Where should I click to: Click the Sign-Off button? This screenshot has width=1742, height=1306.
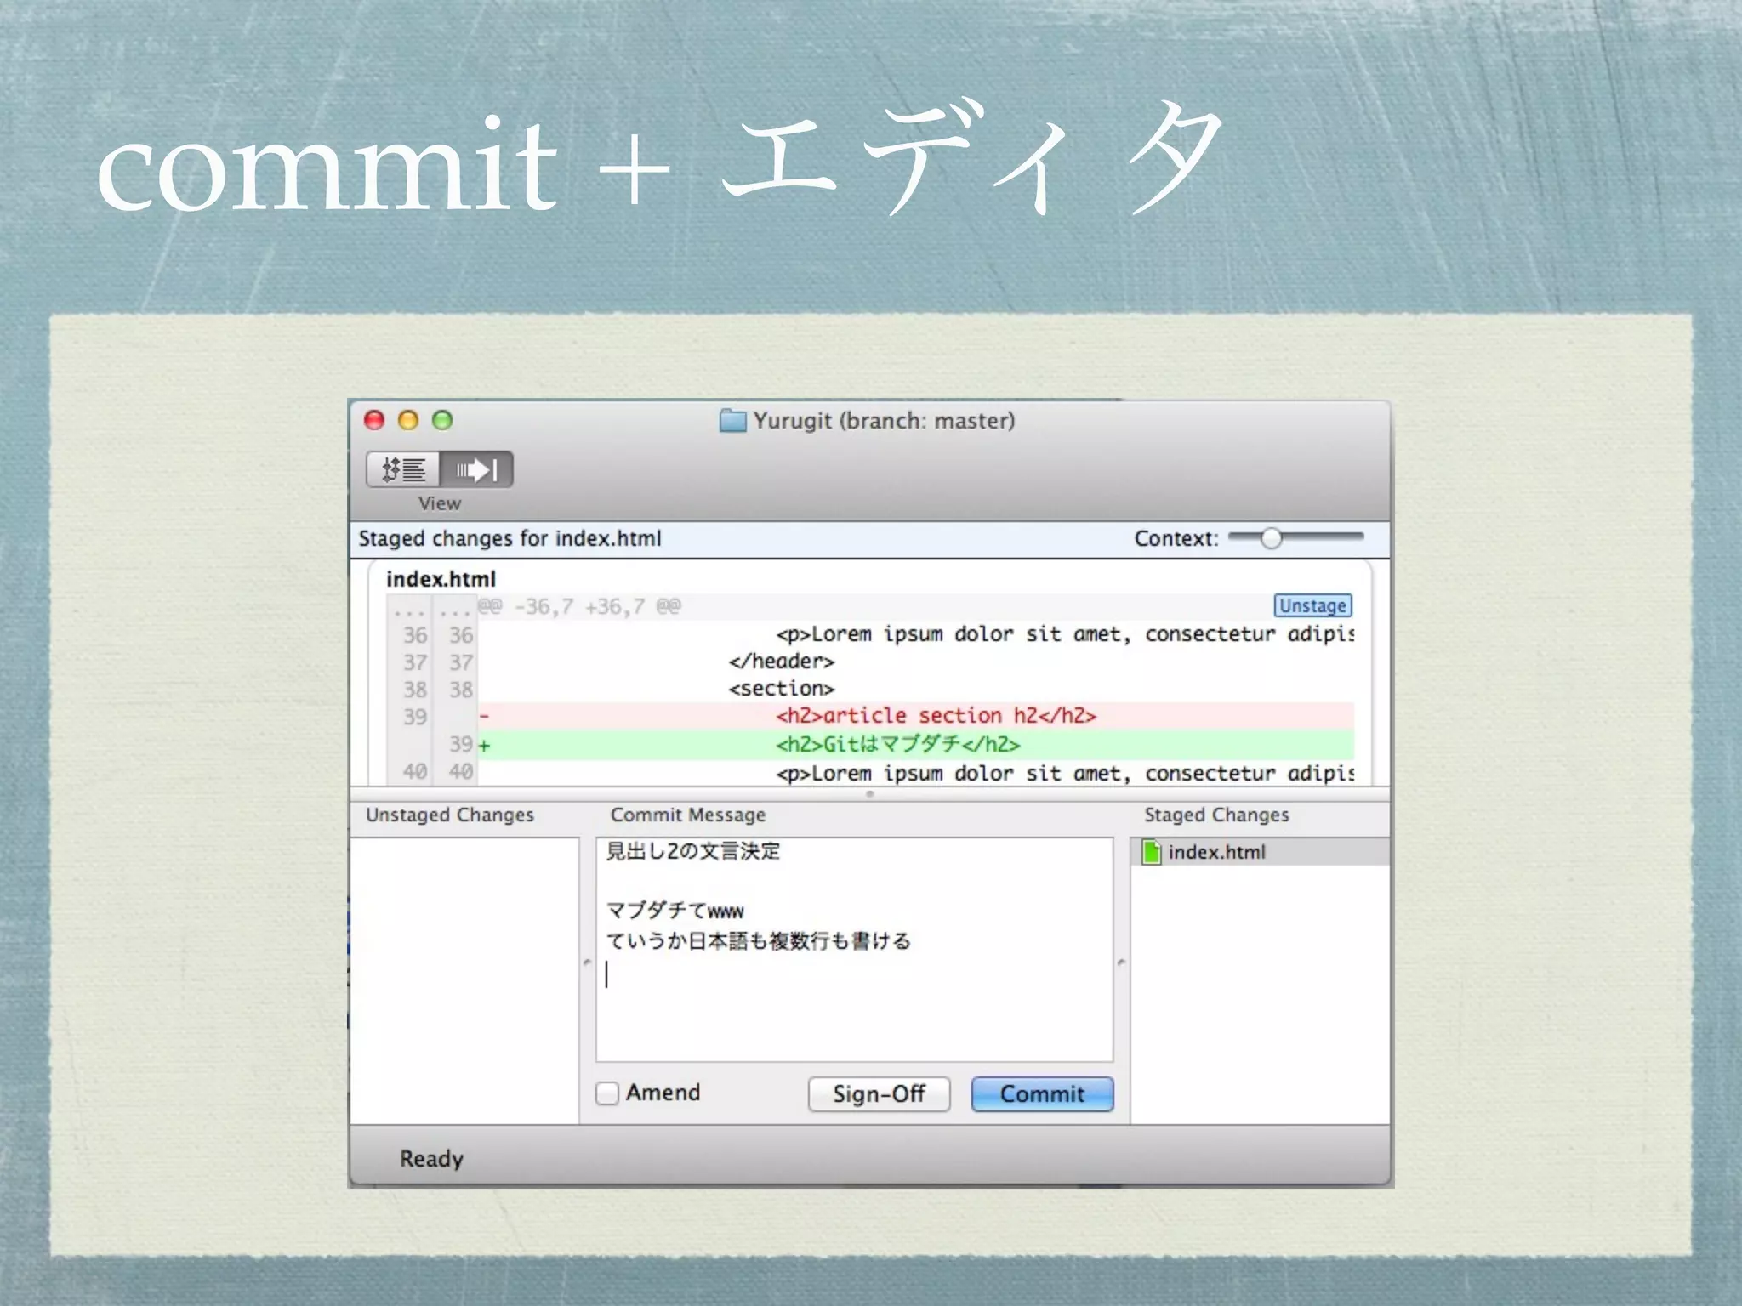(x=879, y=1093)
